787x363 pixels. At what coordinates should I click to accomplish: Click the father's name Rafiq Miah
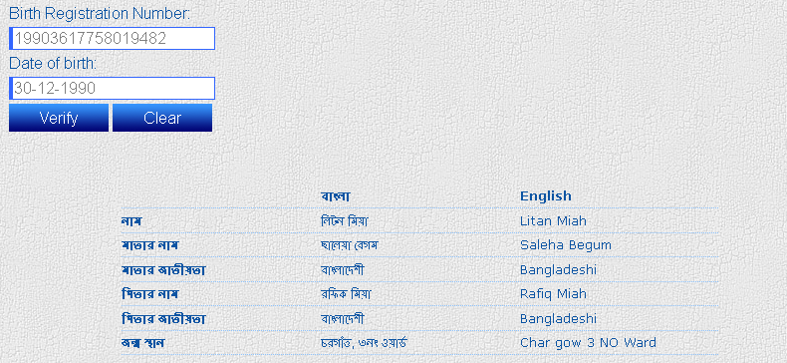[x=553, y=294]
